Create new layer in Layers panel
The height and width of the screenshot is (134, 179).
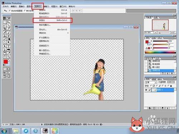[x=168, y=108]
